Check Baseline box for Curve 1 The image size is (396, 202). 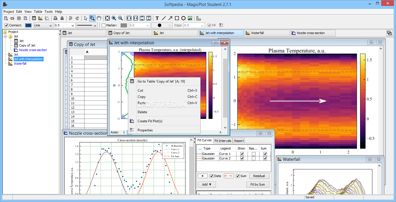coord(254,154)
